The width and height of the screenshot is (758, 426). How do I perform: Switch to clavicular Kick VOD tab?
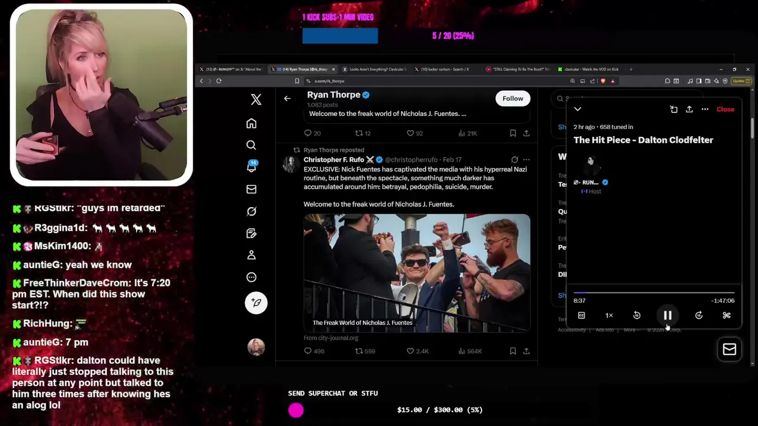coord(590,69)
